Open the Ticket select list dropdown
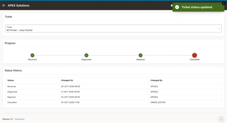The width and height of the screenshot is (227, 123). coord(113,29)
